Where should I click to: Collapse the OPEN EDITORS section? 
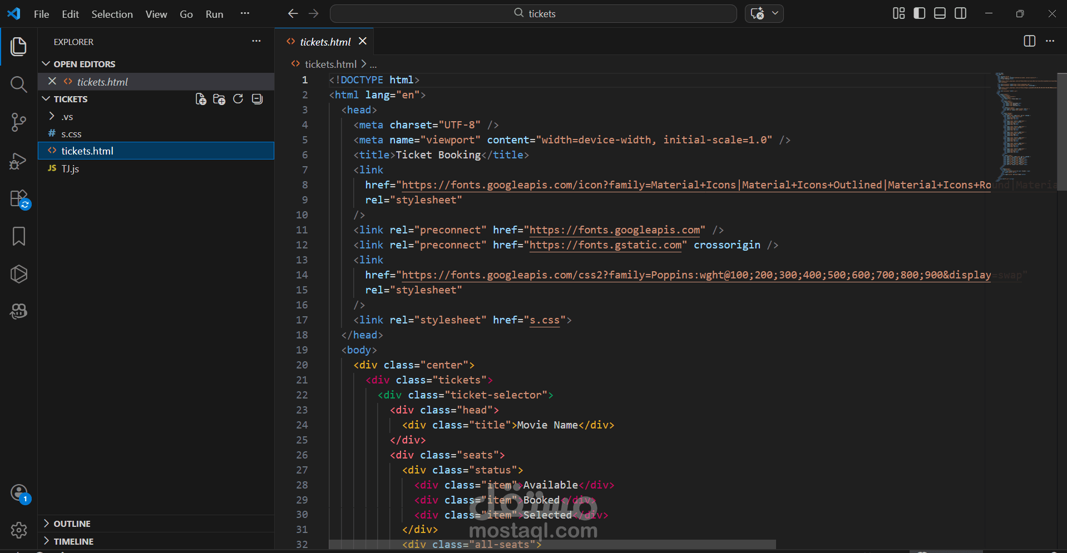click(84, 64)
